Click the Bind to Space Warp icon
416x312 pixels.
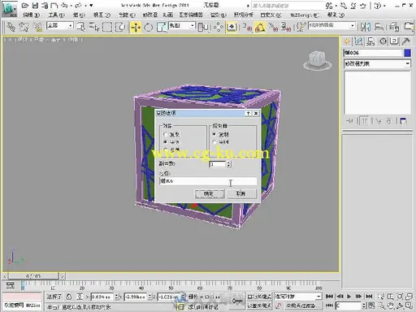tap(37, 27)
